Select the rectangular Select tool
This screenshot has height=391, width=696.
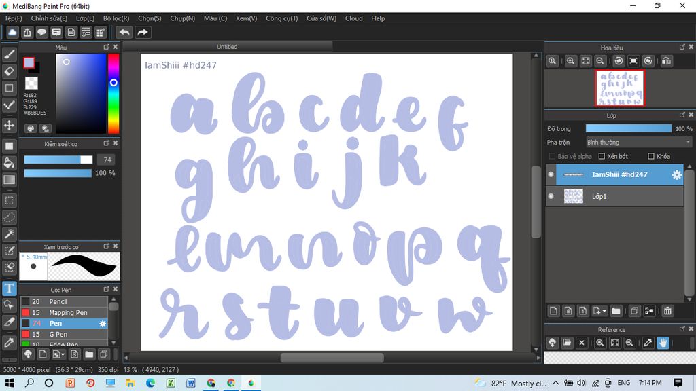pos(10,200)
